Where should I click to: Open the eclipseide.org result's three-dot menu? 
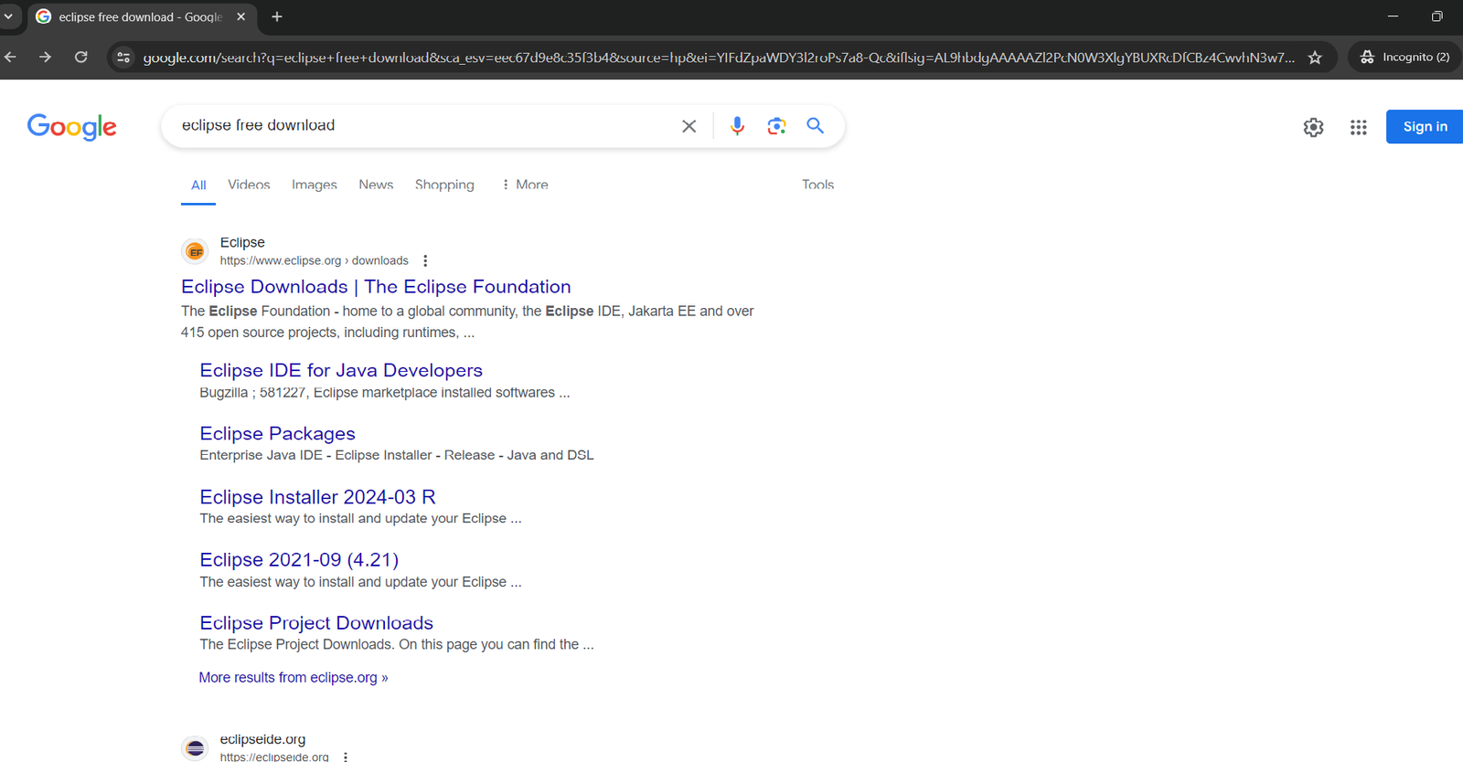coord(346,757)
